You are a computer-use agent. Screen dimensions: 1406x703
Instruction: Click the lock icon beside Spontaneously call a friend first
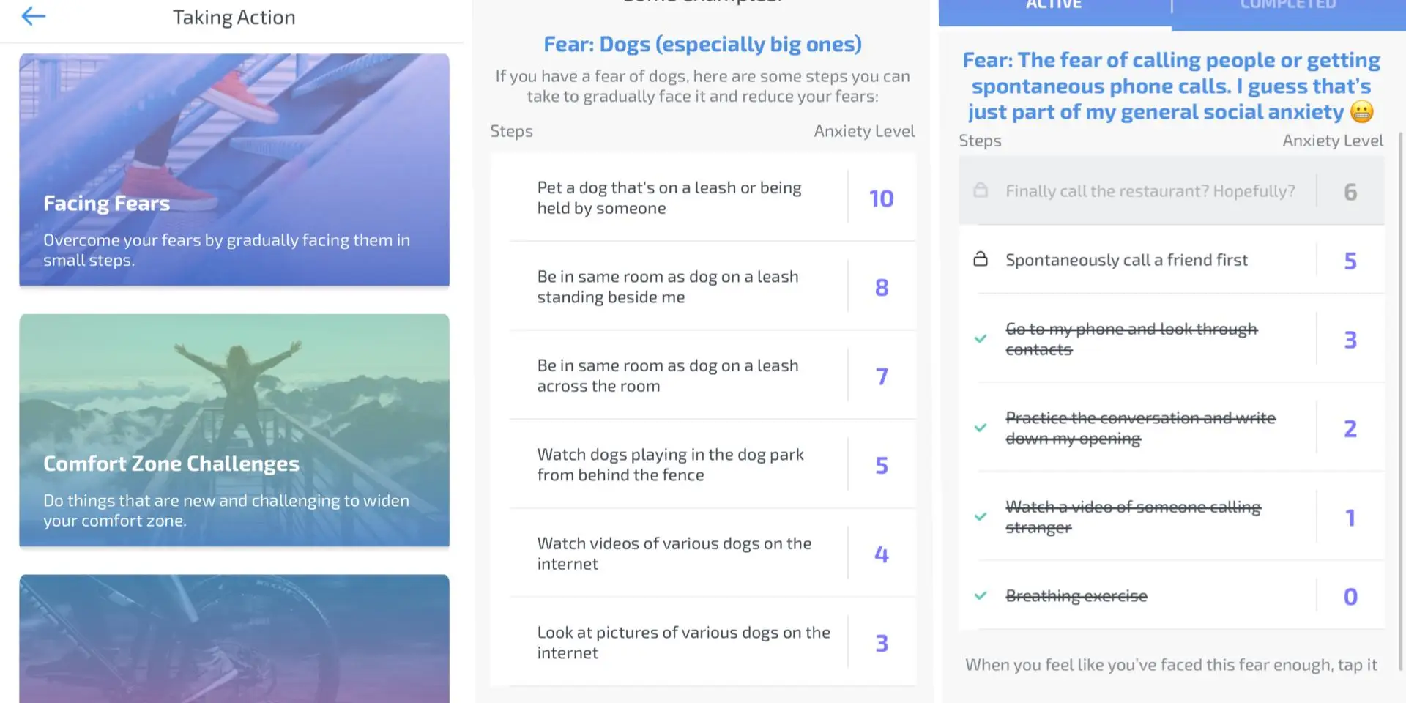tap(981, 259)
